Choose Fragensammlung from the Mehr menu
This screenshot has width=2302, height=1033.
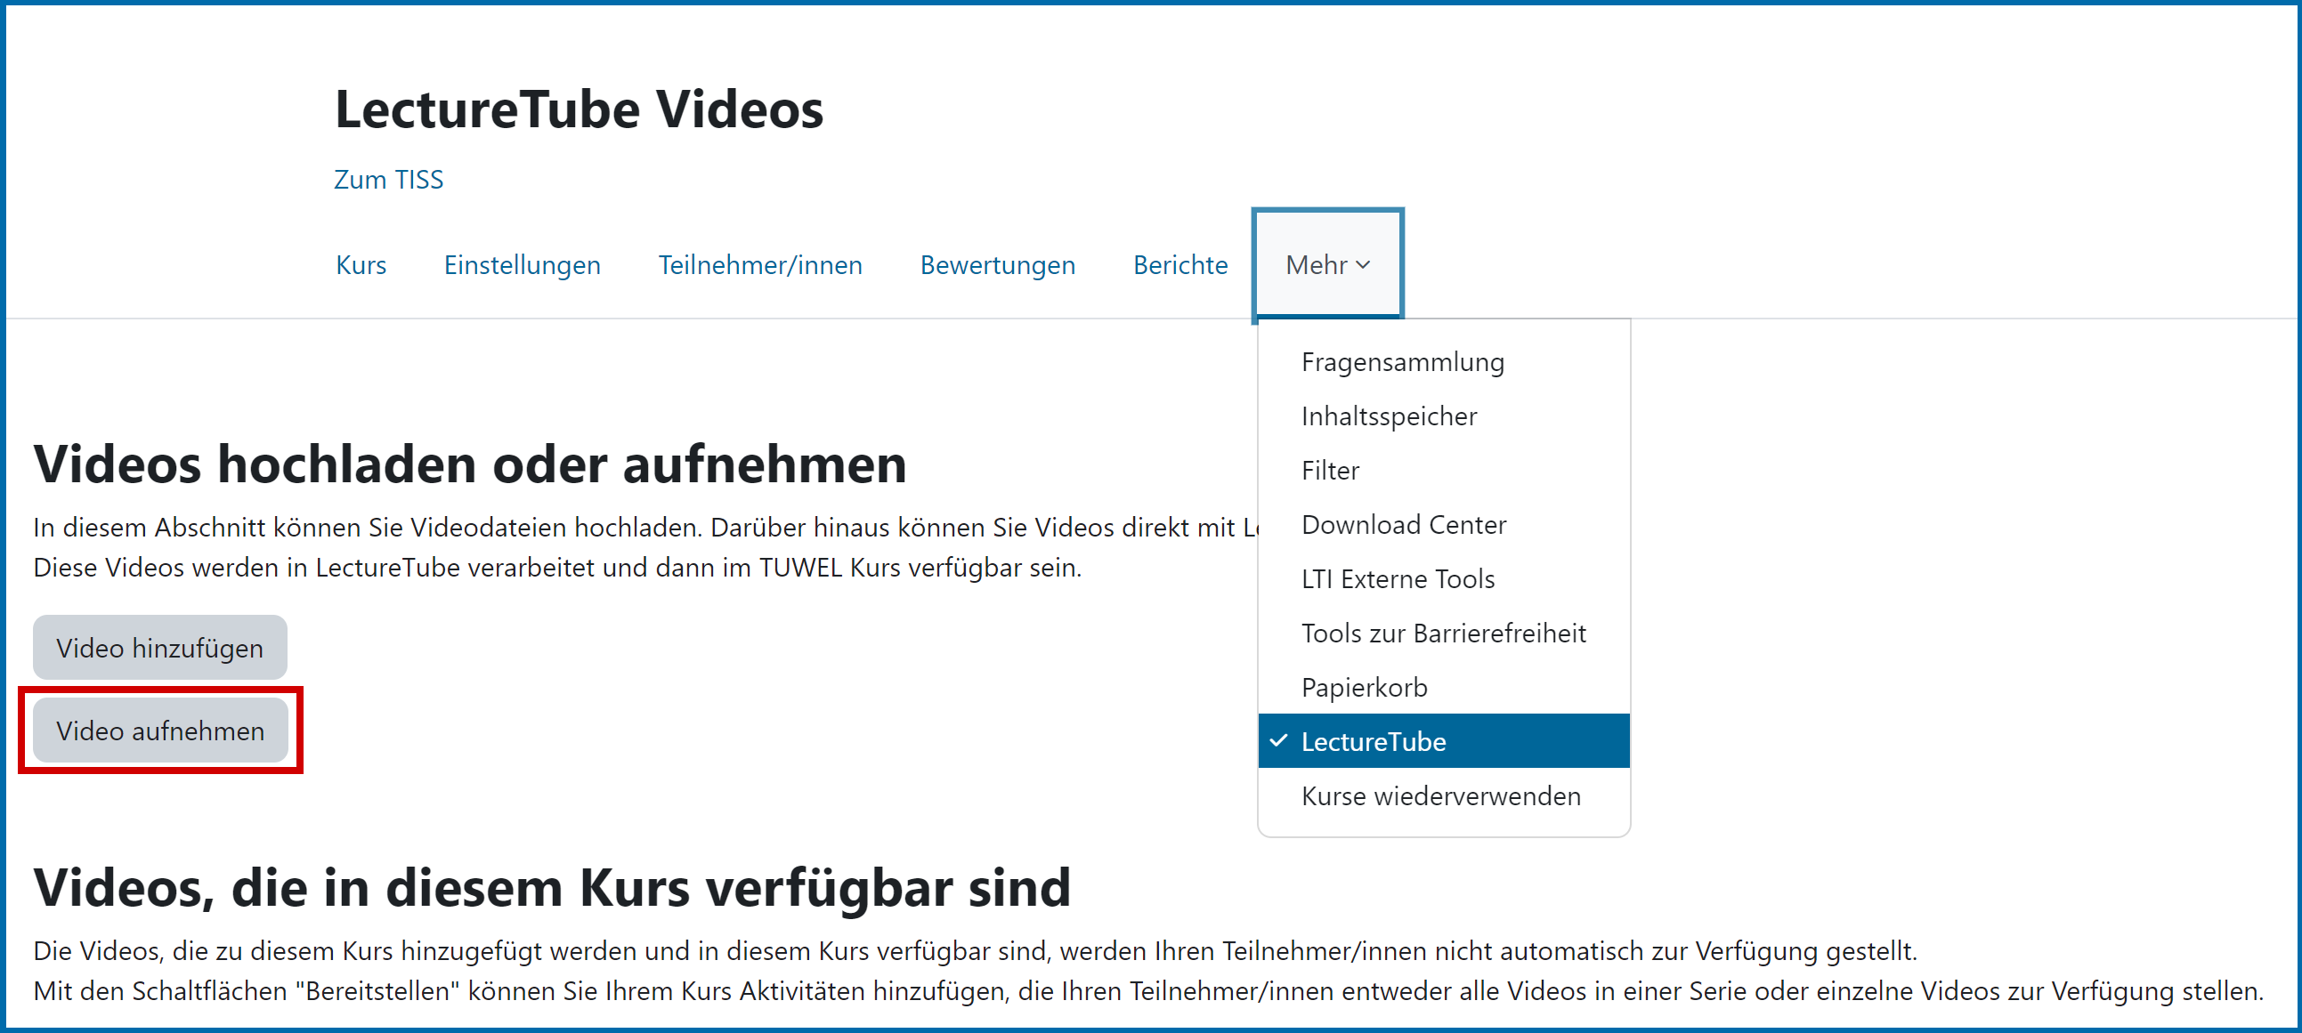pyautogui.click(x=1443, y=361)
